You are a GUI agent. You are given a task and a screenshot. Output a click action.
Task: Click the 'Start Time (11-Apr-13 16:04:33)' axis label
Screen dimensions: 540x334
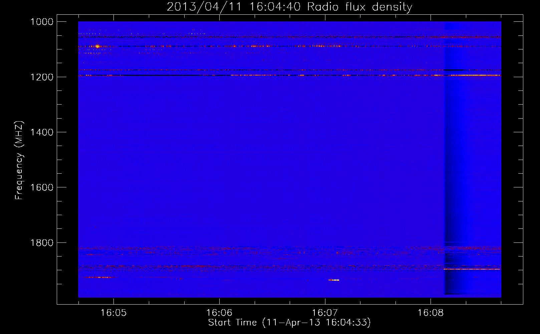tap(289, 323)
